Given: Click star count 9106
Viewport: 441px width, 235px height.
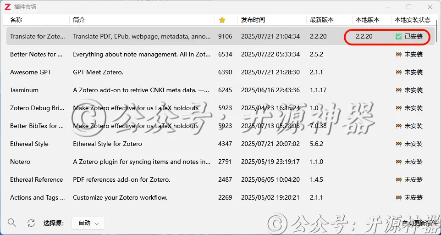Looking at the screenshot, I should (225, 36).
